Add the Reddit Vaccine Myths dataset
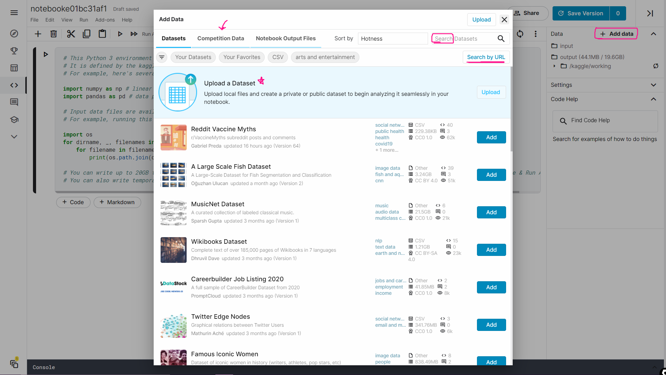 point(491,137)
